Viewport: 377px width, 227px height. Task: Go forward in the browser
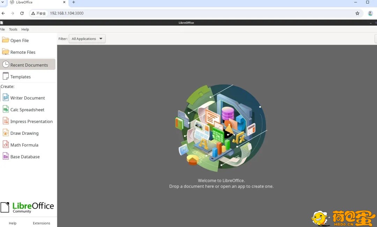(x=13, y=13)
